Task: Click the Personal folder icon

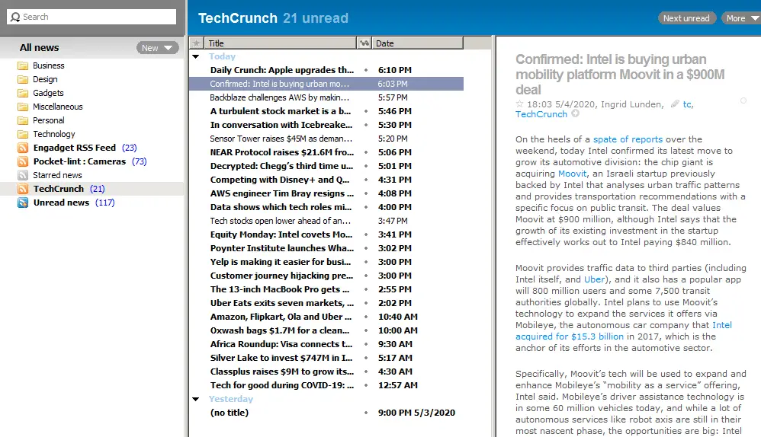Action: pos(23,120)
